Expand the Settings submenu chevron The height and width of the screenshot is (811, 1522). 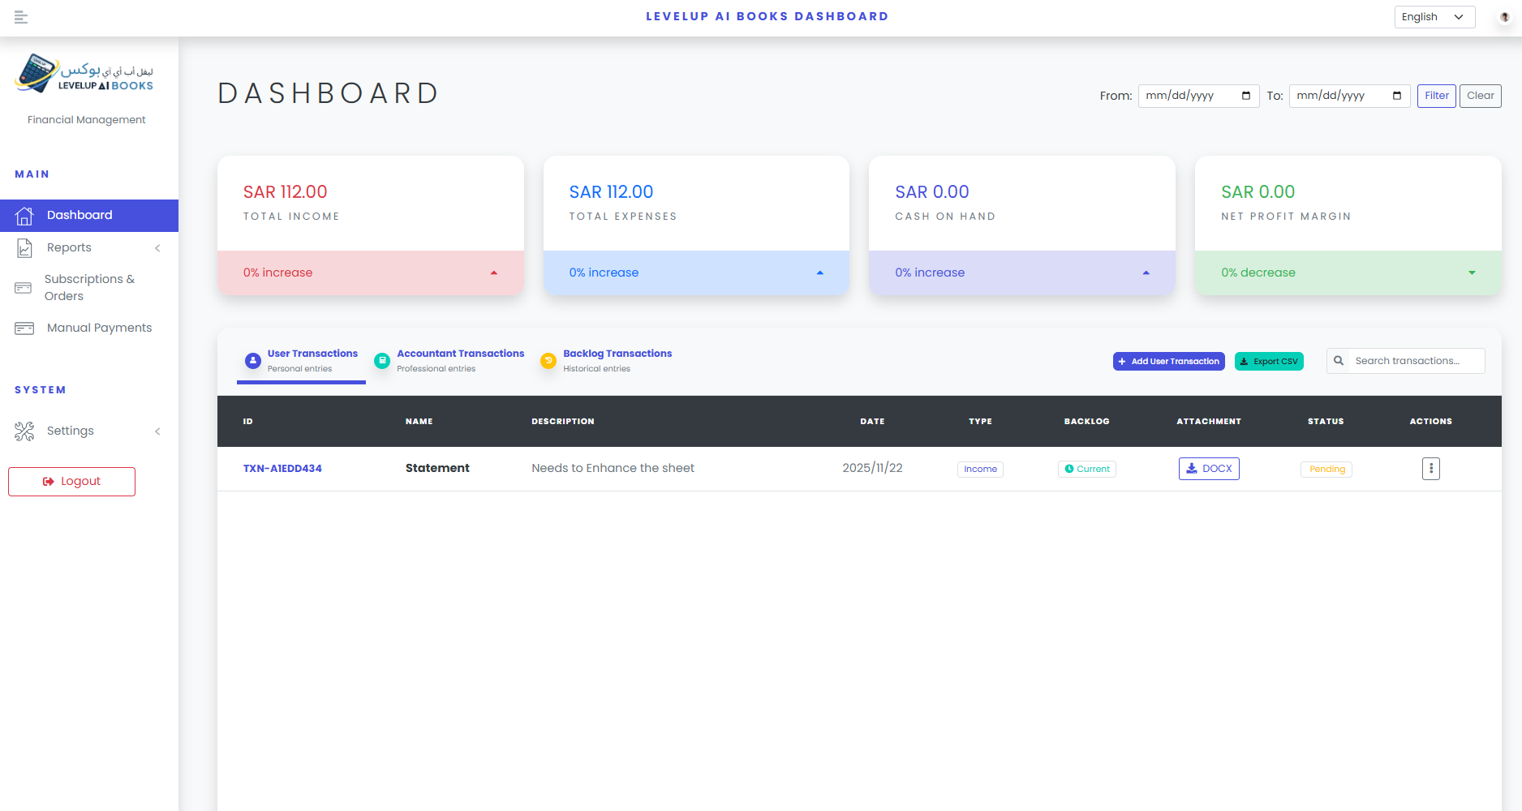pos(157,431)
